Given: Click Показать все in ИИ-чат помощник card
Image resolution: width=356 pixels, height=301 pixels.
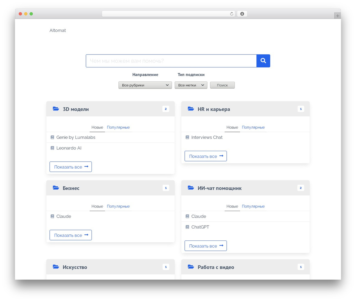Looking at the screenshot, I should tap(206, 246).
